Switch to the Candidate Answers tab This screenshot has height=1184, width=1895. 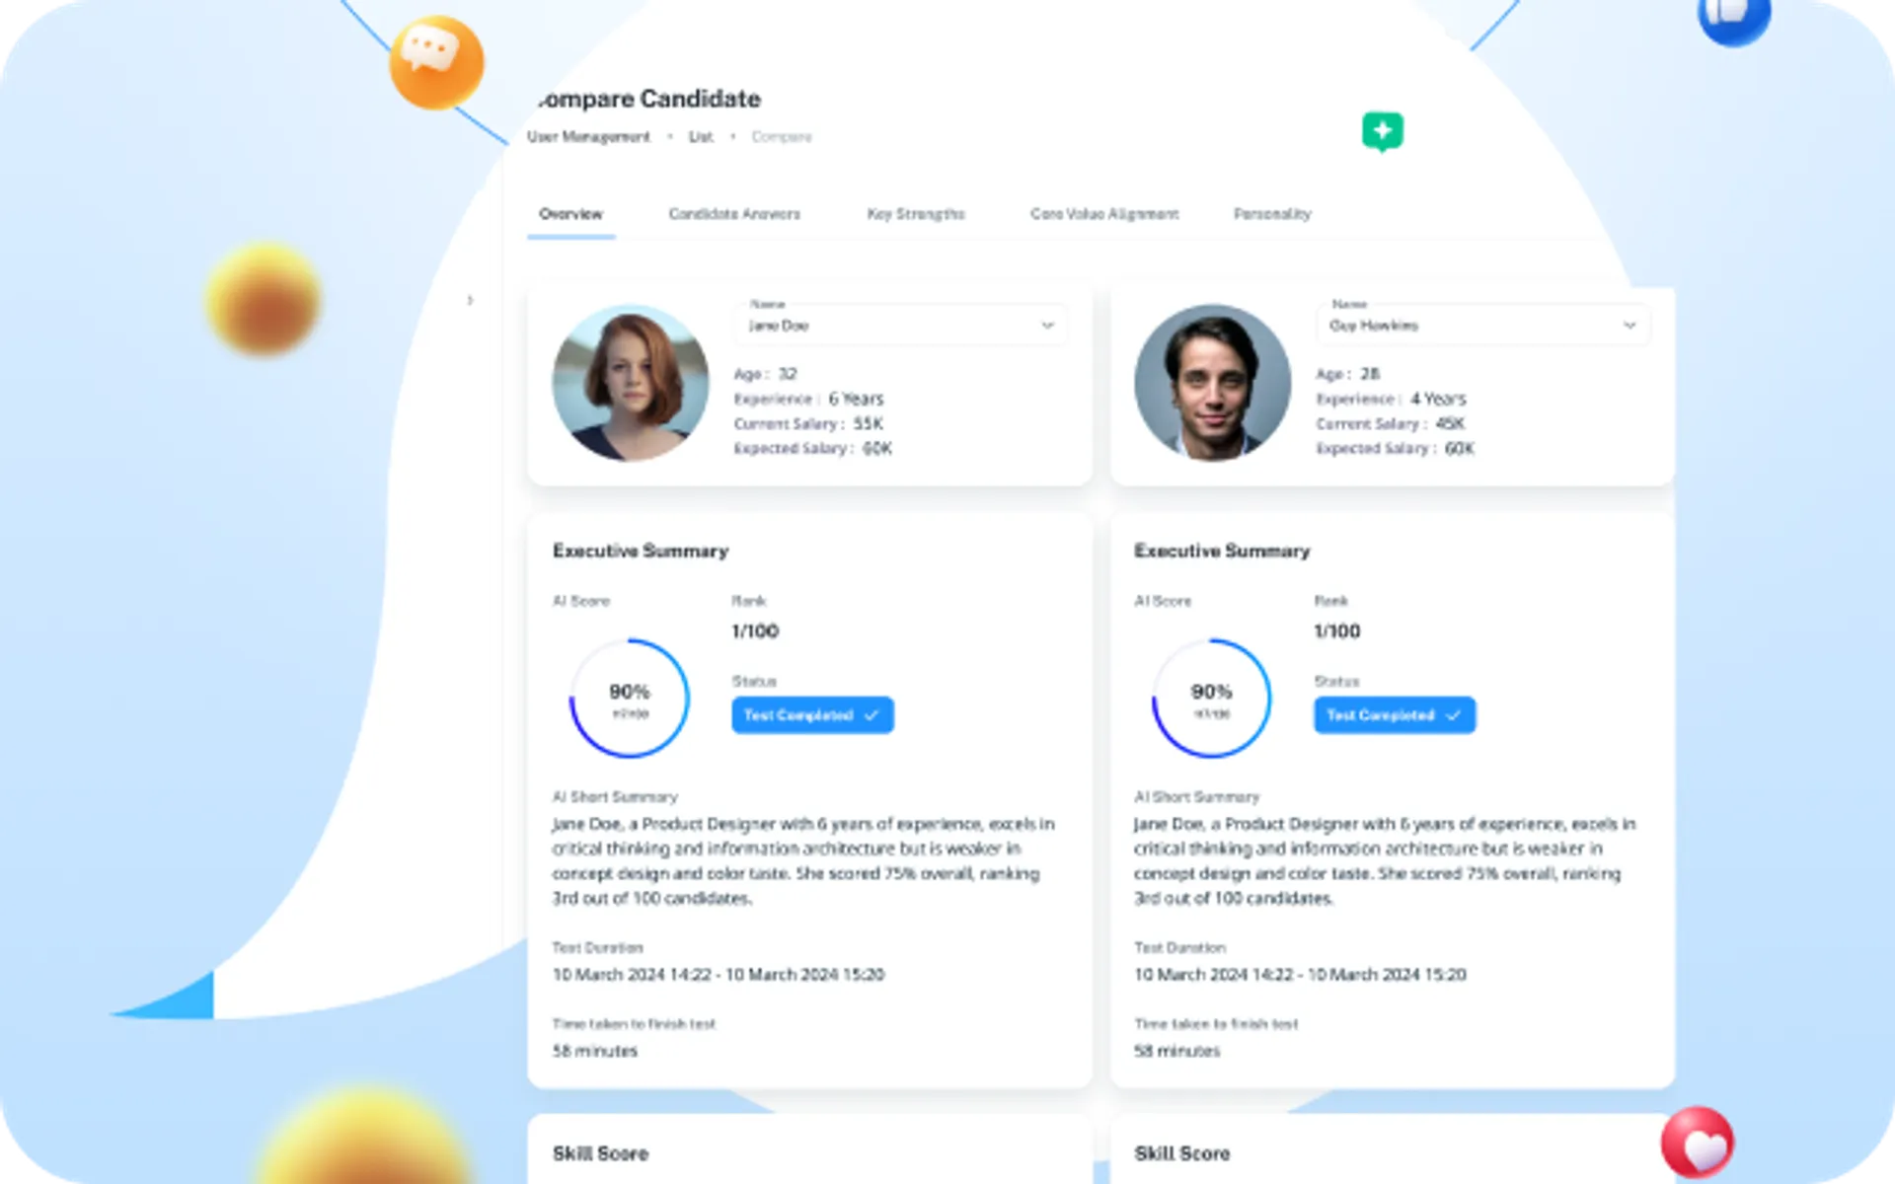tap(734, 214)
